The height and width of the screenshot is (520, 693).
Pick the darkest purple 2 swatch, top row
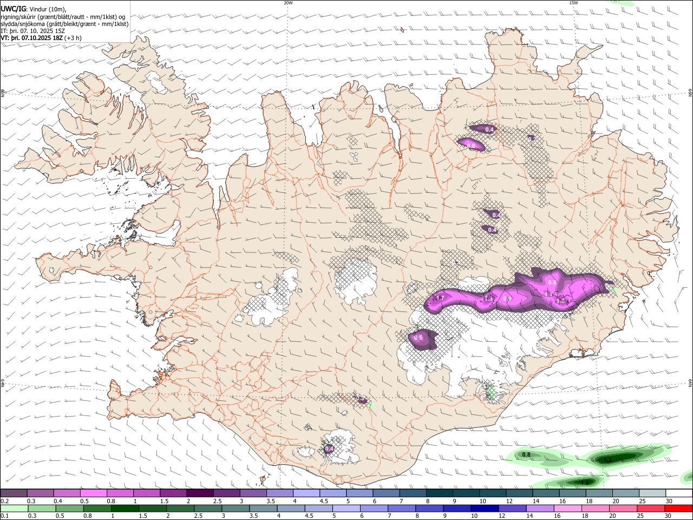click(200, 493)
